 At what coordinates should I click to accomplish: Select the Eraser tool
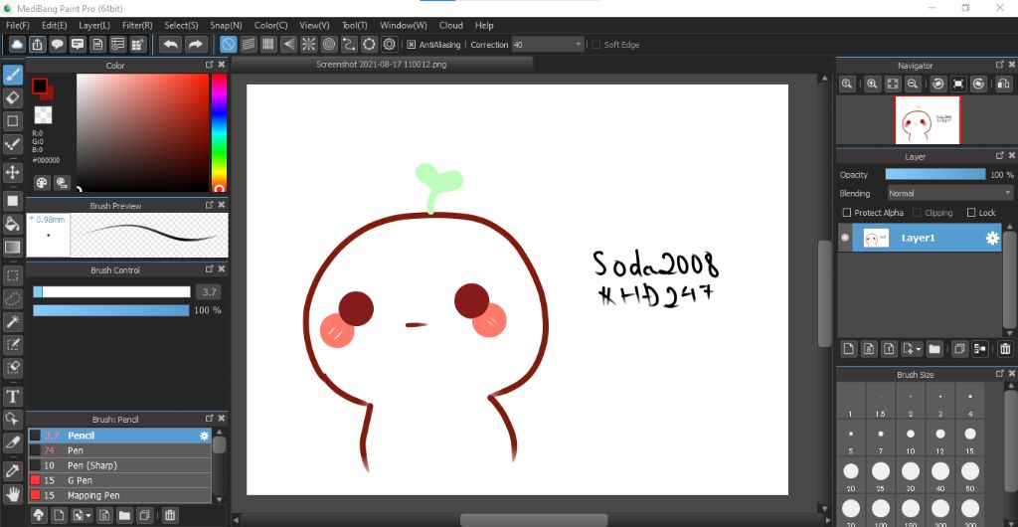point(12,98)
